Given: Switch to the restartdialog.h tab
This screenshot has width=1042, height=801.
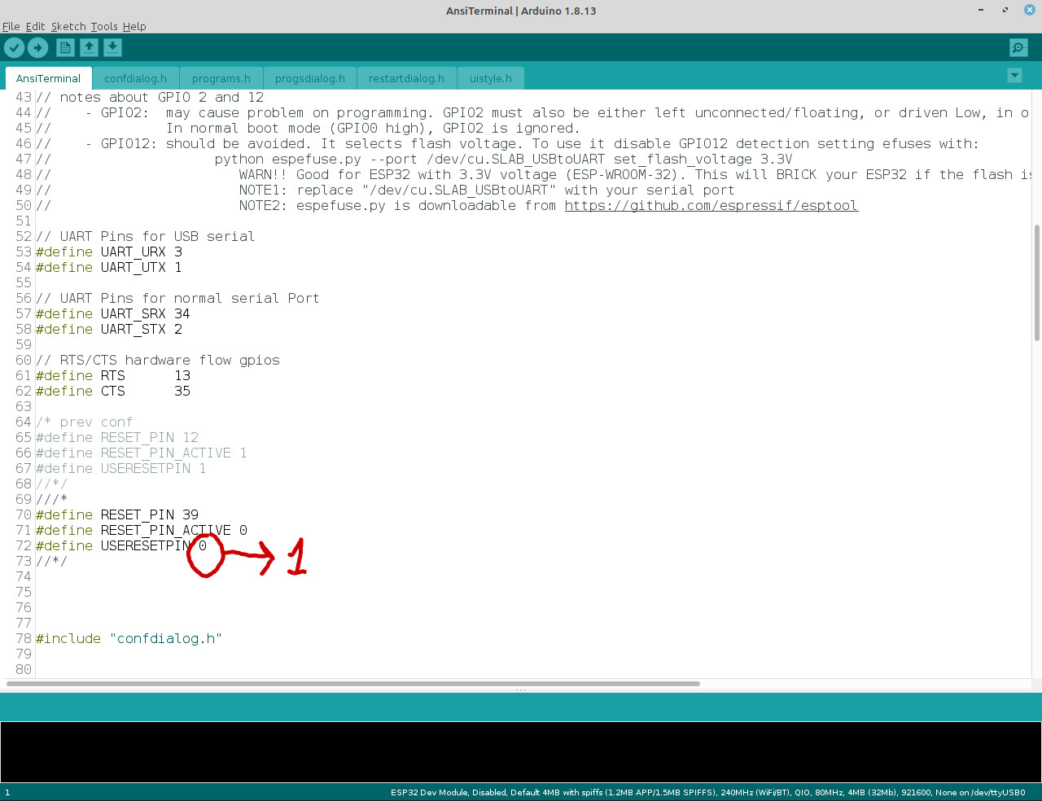Looking at the screenshot, I should pos(406,78).
